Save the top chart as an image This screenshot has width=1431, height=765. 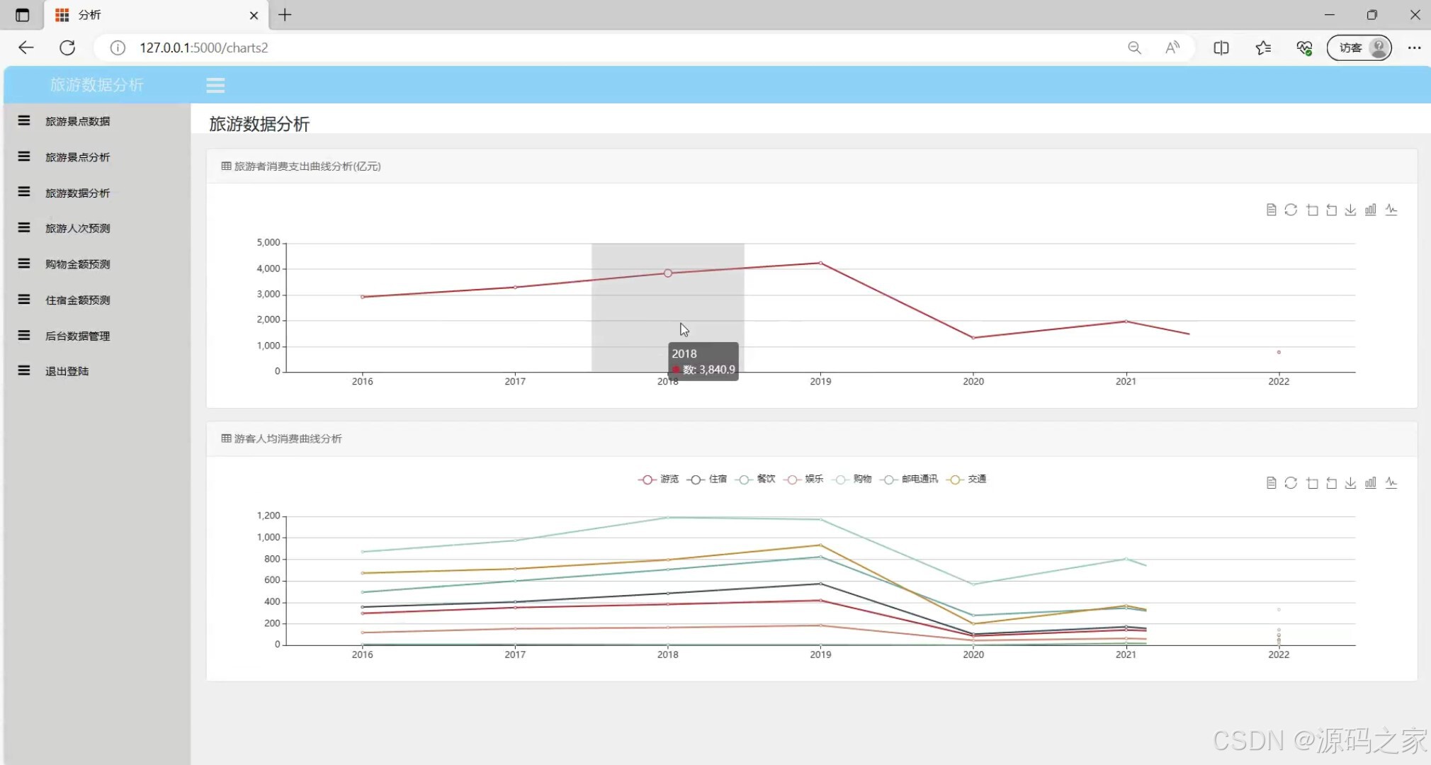coord(1351,210)
